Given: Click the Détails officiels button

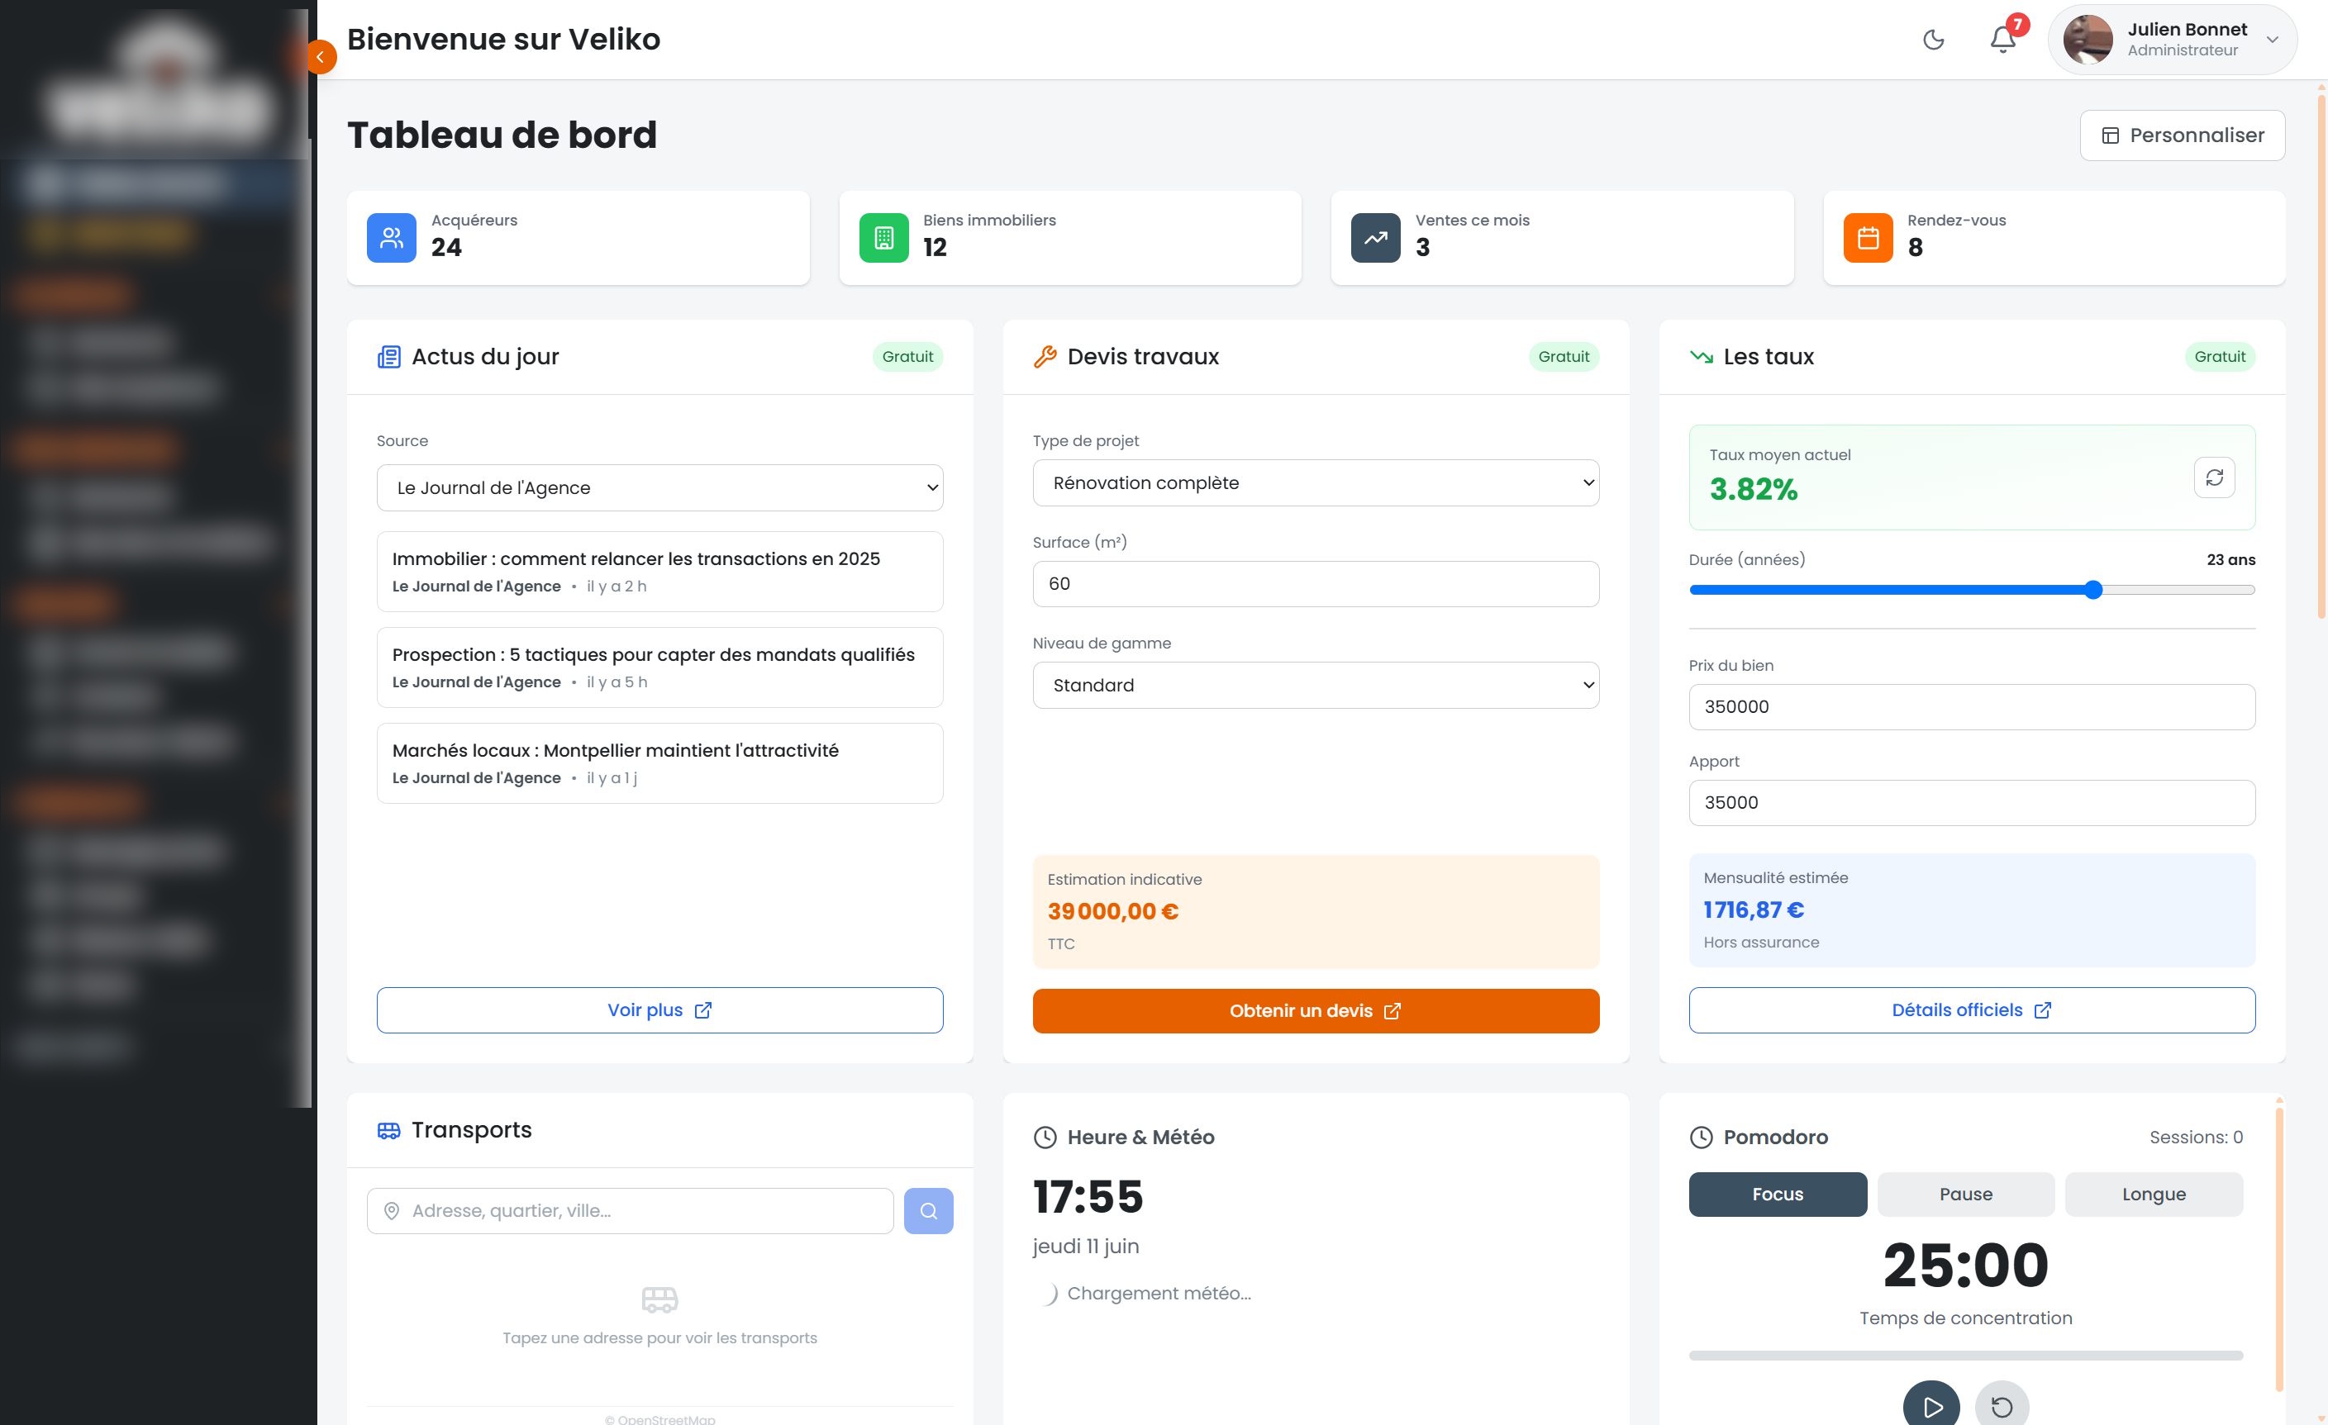Looking at the screenshot, I should [1972, 1010].
